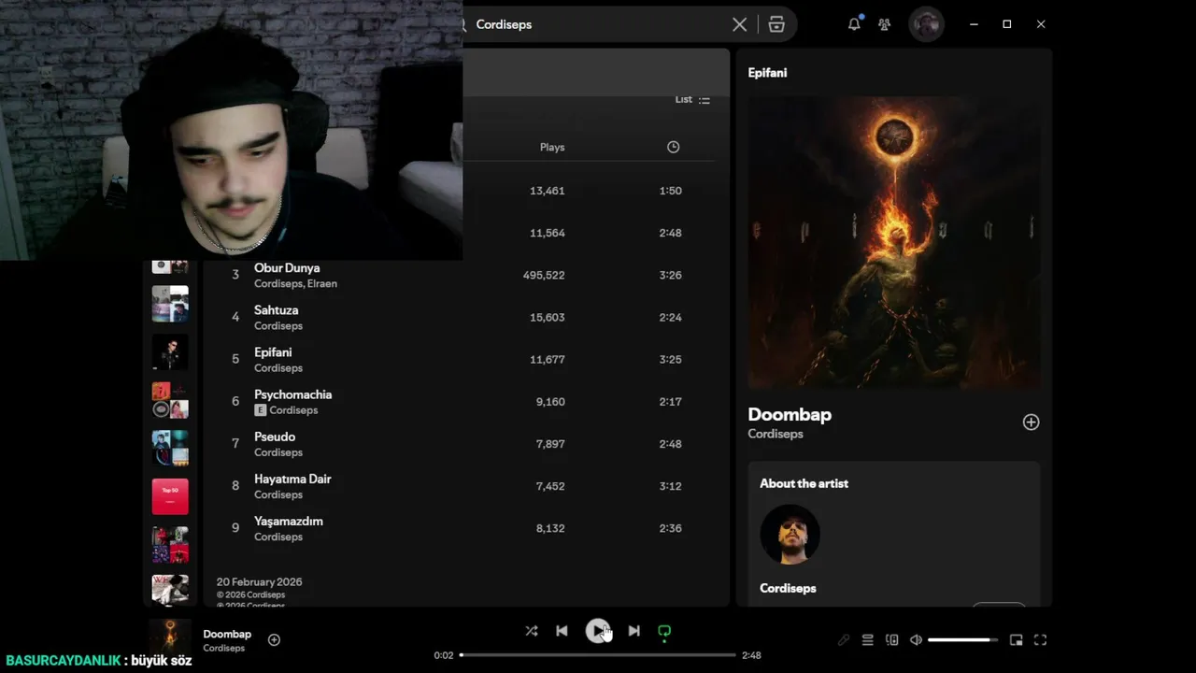The image size is (1196, 673).
Task: Select the Pseudo track title
Action: click(x=275, y=437)
